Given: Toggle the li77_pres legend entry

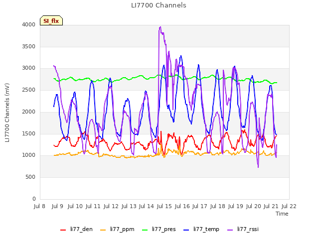Looking at the screenshot, I should pos(159,229).
